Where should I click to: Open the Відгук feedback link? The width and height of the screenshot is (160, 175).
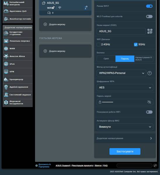(x=98, y=165)
